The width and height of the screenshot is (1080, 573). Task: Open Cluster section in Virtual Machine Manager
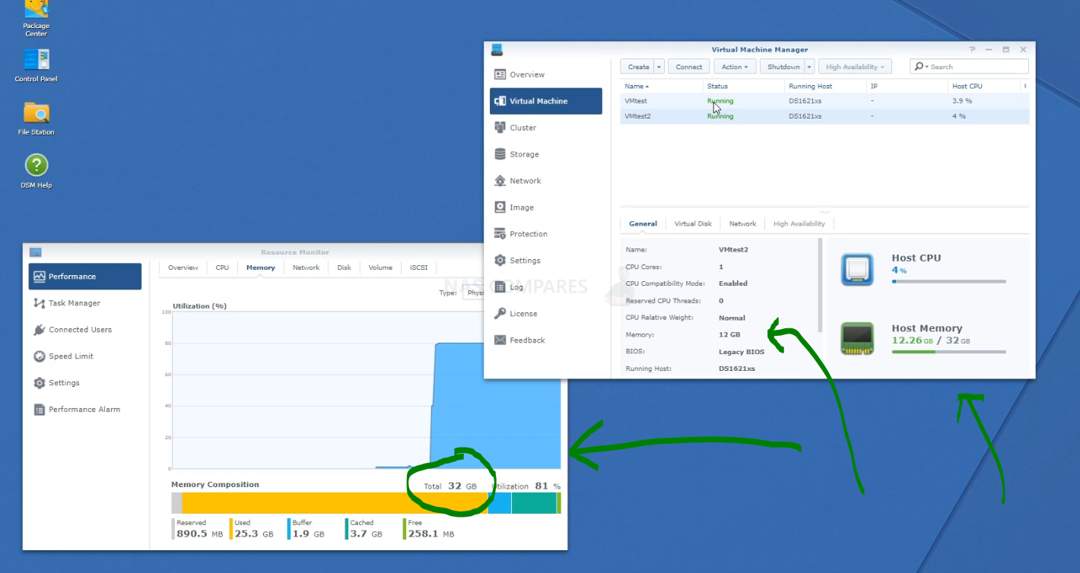point(546,128)
